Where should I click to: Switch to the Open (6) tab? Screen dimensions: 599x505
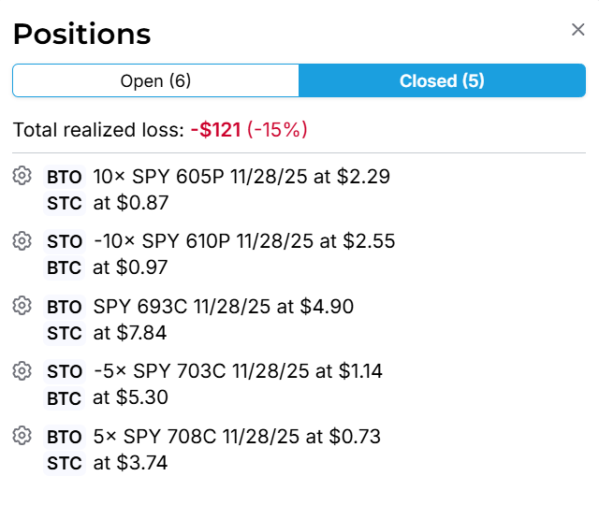pos(155,81)
